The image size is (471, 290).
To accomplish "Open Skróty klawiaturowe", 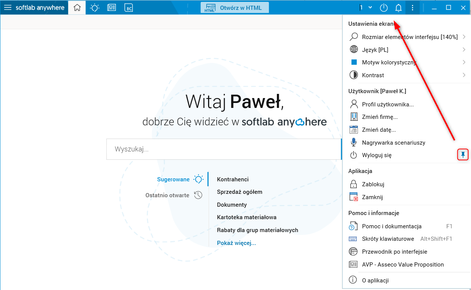I will [388, 239].
